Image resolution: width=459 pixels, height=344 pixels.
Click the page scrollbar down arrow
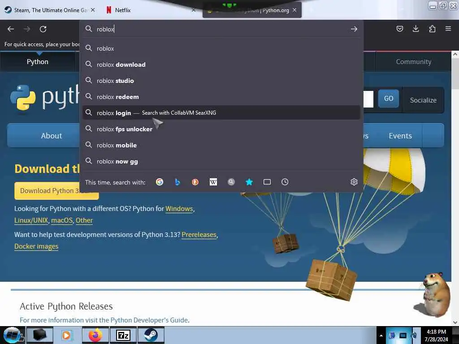[x=455, y=322]
